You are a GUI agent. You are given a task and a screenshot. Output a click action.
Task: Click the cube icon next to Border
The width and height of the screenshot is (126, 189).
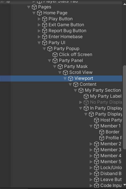(102, 132)
